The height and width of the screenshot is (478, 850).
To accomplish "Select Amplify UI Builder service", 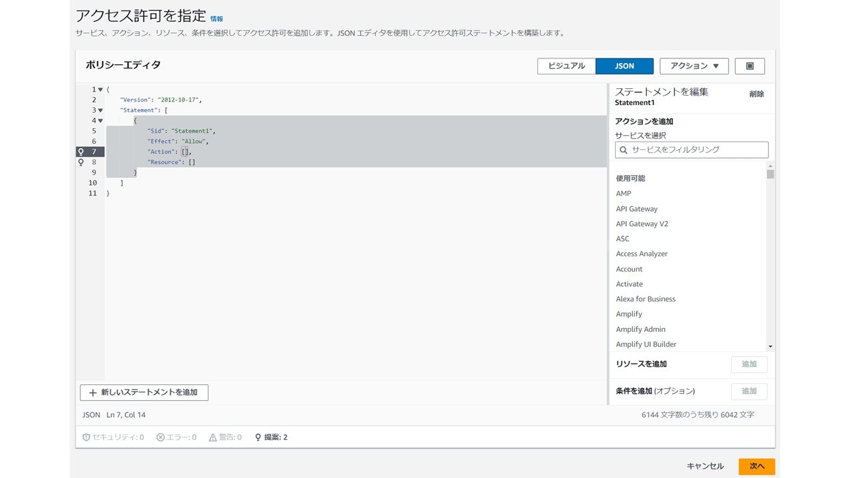I will (x=646, y=345).
